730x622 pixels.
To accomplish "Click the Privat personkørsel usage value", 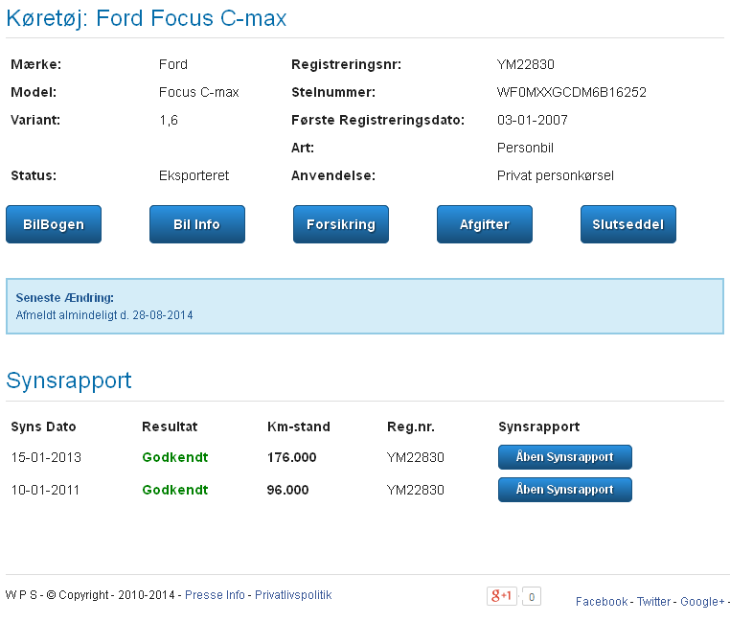I will [556, 175].
